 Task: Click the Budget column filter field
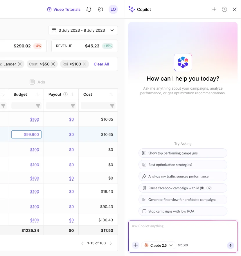(26, 106)
